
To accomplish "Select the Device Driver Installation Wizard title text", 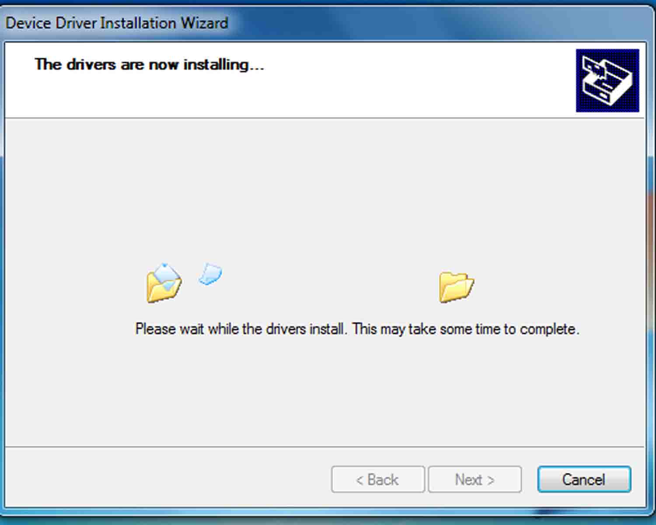I will click(117, 23).
